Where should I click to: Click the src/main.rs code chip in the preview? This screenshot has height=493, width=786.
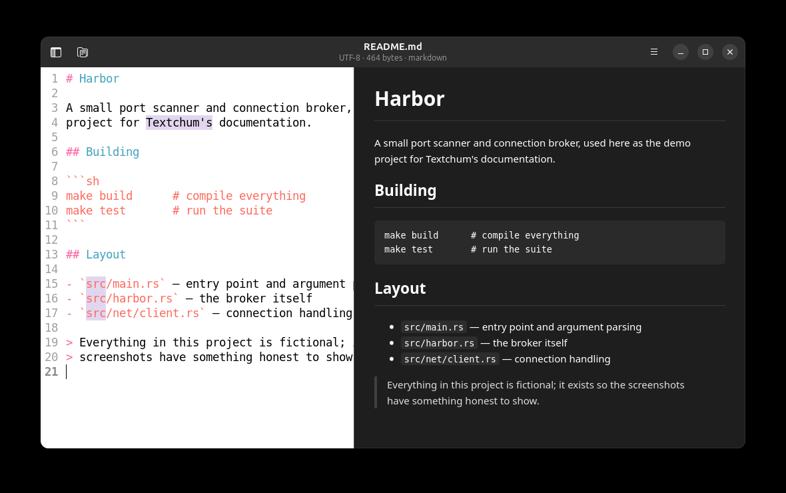[434, 328]
